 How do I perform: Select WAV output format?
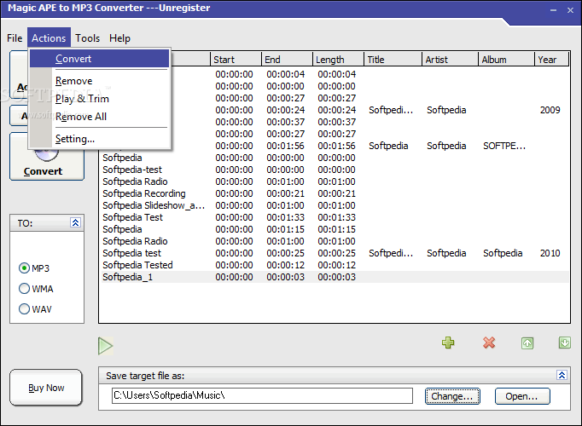point(35,309)
